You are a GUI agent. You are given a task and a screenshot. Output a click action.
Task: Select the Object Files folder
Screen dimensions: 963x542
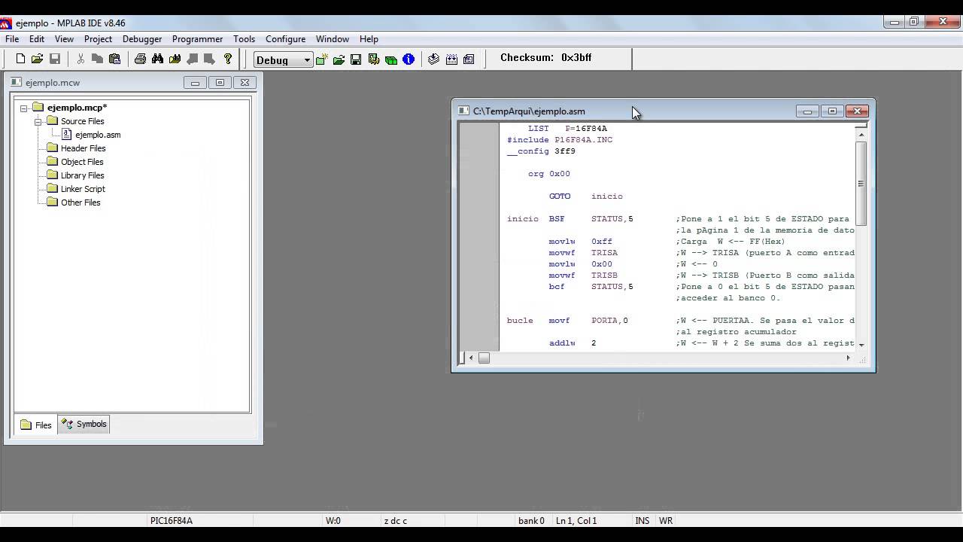tap(82, 162)
